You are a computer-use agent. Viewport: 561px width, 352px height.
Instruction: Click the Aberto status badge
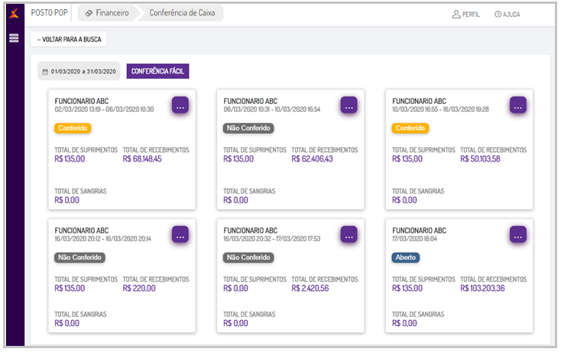click(406, 258)
